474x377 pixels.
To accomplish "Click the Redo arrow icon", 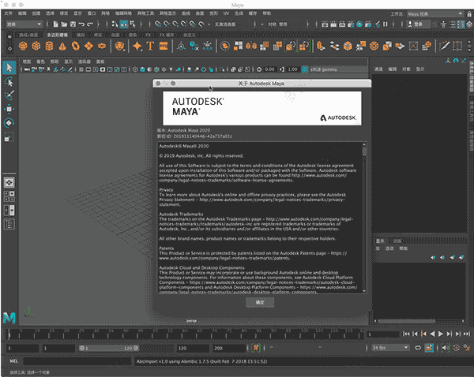I will pos(90,24).
